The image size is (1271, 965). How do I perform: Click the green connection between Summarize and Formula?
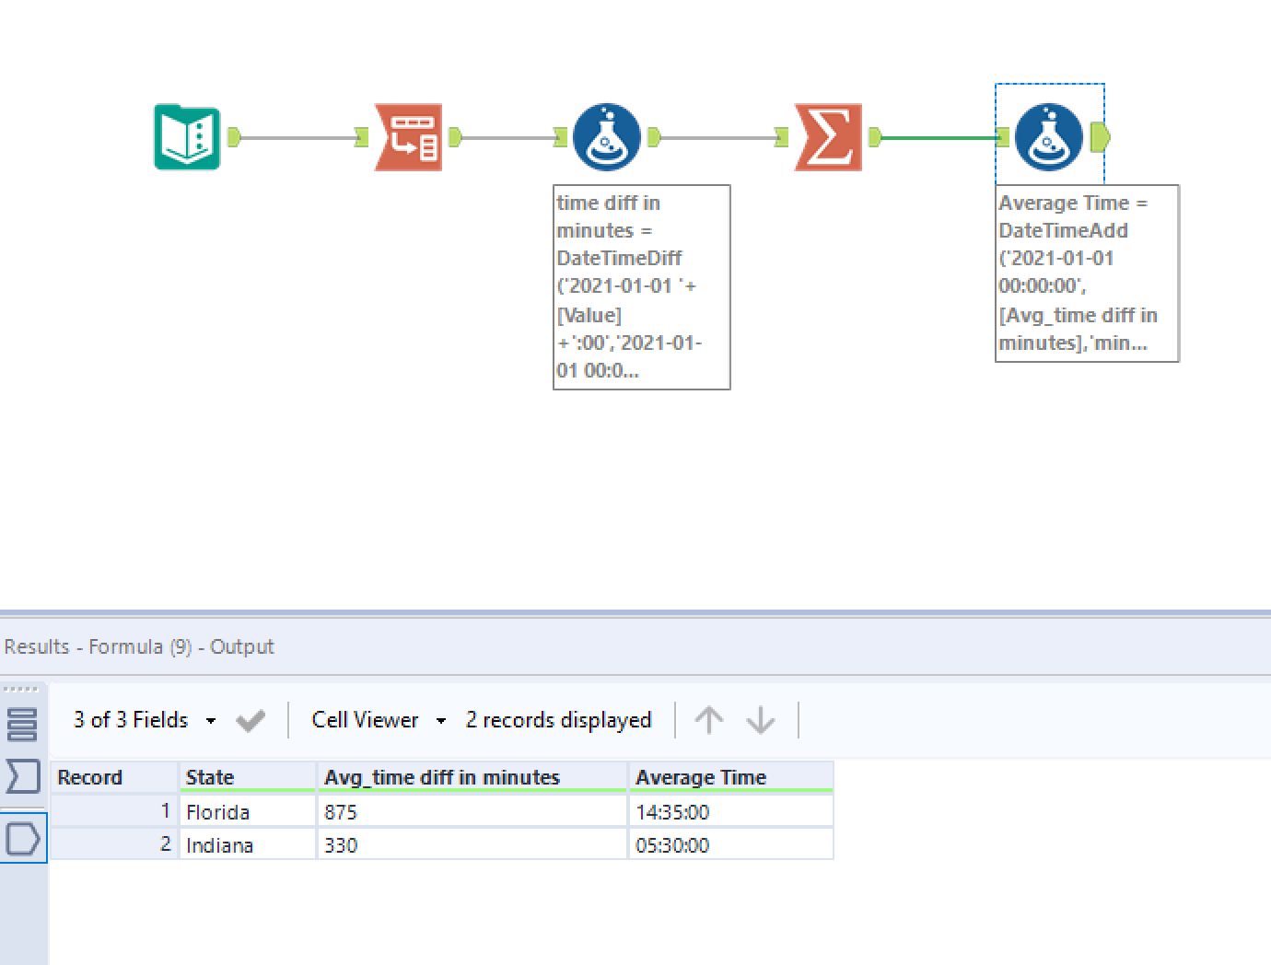[939, 138]
